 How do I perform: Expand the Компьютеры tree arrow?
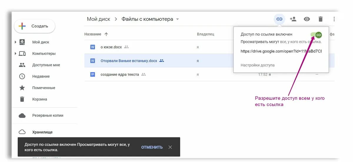[x=16, y=53]
